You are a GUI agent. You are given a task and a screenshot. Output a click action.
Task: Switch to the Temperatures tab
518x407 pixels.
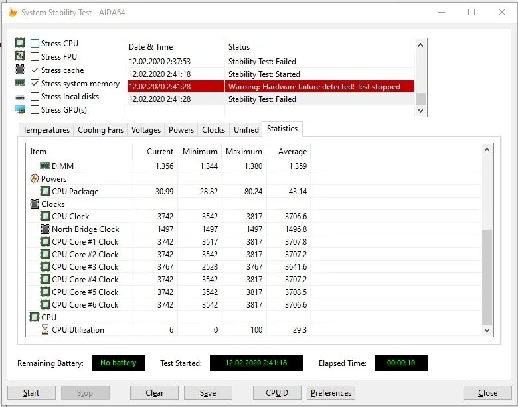tap(46, 130)
